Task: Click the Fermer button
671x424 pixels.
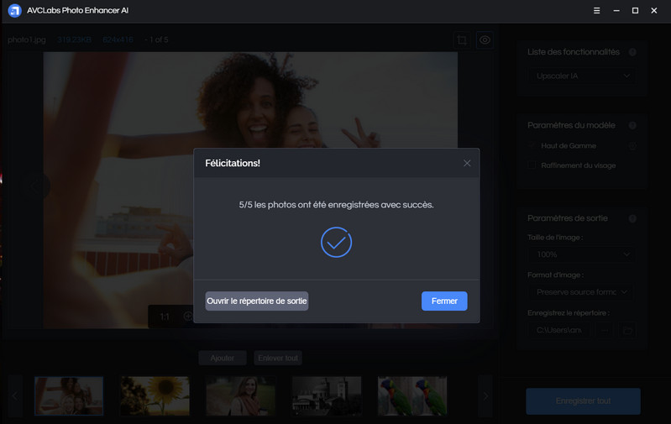Action: pyautogui.click(x=443, y=301)
